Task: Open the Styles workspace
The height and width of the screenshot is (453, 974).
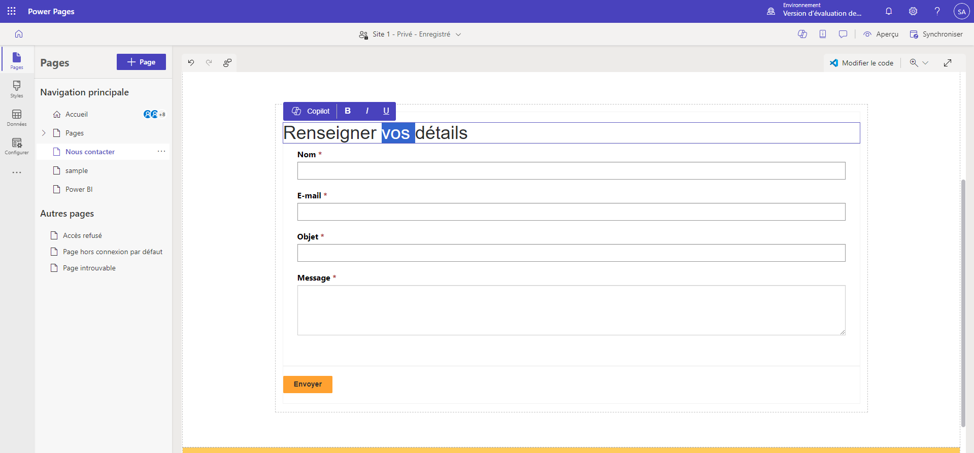Action: (x=17, y=89)
